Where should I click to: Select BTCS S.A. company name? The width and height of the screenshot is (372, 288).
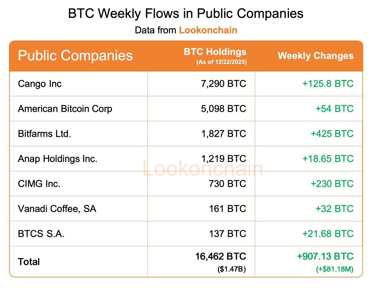tap(41, 234)
